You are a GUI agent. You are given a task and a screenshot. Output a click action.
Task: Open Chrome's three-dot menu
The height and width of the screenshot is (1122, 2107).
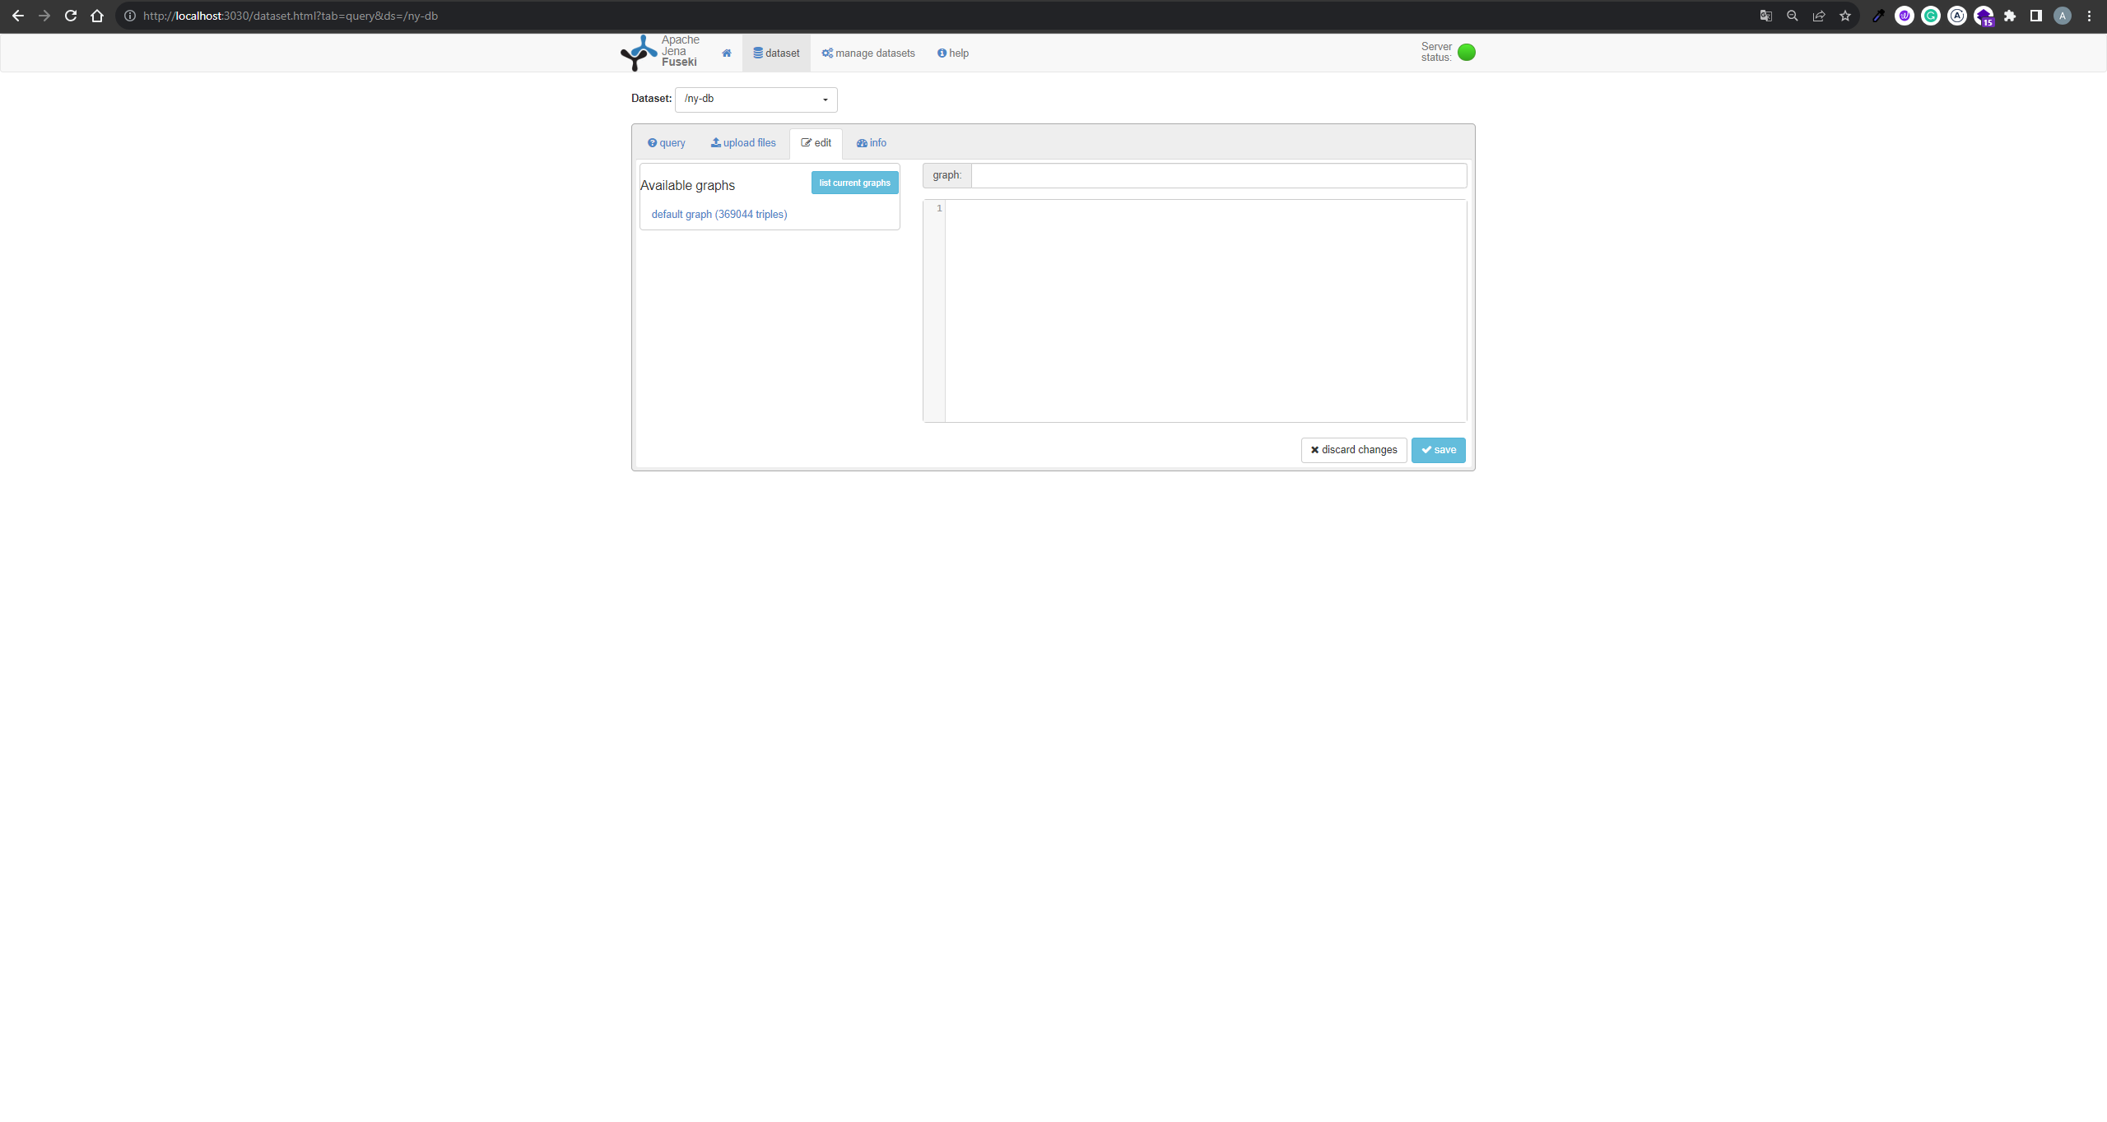(2089, 16)
